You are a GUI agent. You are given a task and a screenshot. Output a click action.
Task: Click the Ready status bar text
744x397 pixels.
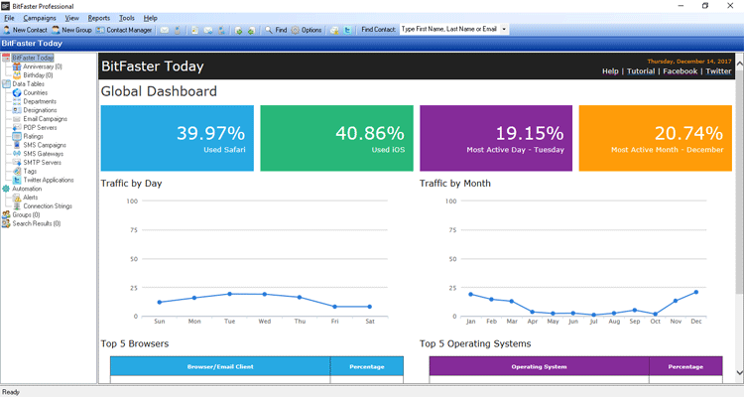coord(11,392)
